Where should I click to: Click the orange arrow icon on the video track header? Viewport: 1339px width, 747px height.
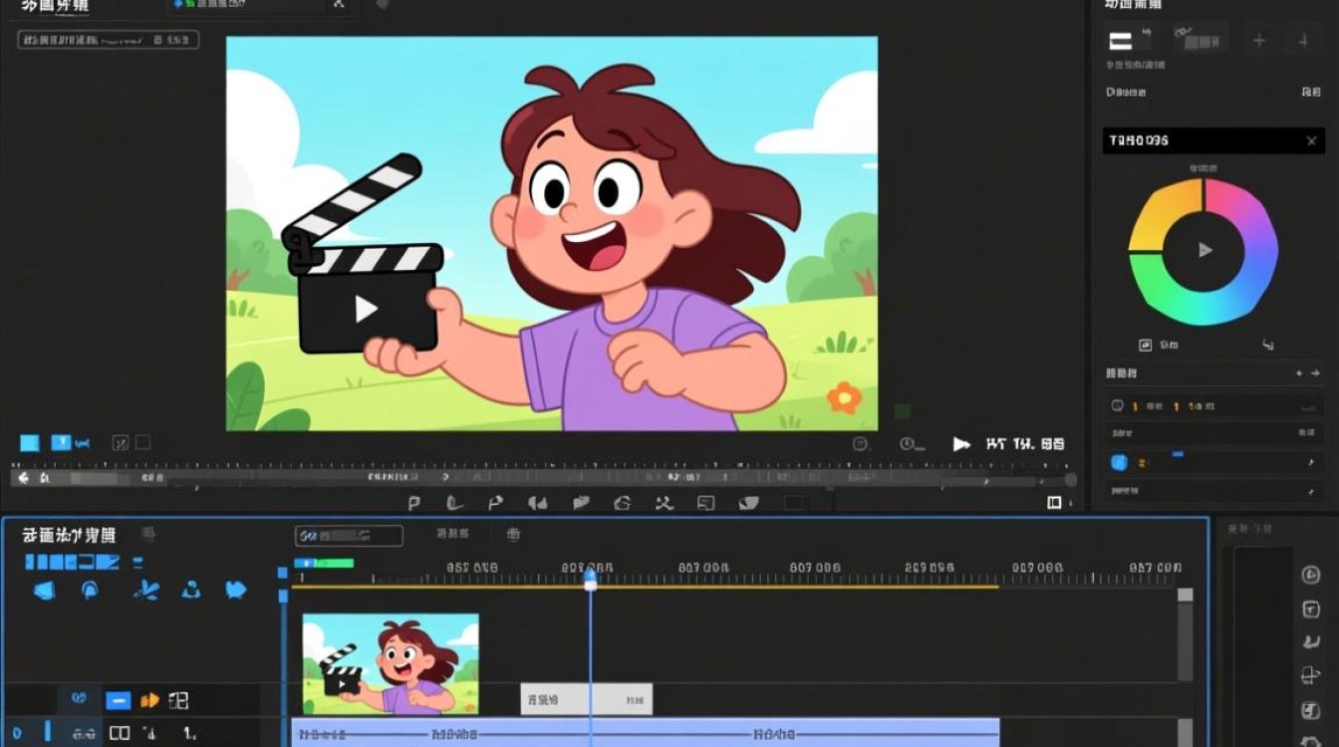(x=149, y=701)
